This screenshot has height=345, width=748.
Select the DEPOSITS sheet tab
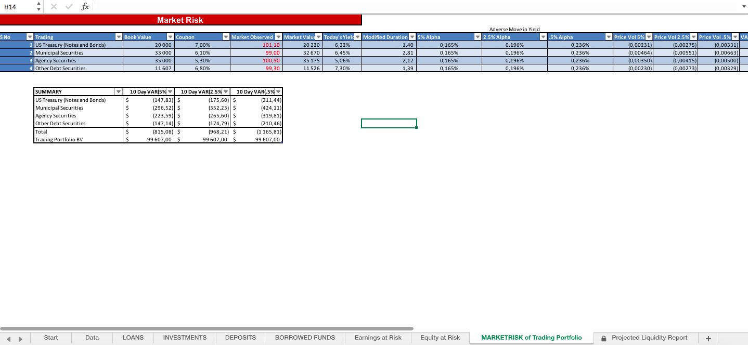pyautogui.click(x=240, y=337)
